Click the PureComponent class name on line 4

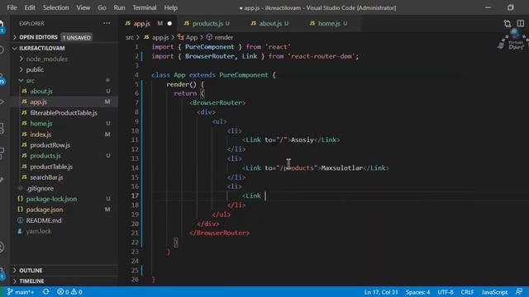[x=244, y=75]
